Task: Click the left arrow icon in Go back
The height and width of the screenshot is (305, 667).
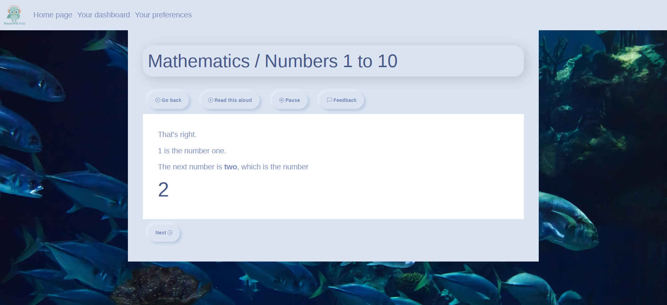Action: click(x=158, y=100)
